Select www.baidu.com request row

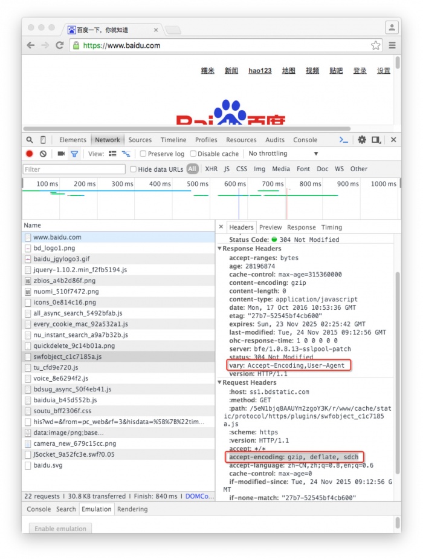click(118, 237)
